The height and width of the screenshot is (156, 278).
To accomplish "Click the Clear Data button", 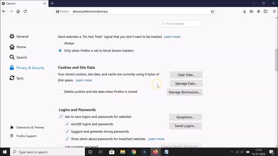I will pos(186,75).
